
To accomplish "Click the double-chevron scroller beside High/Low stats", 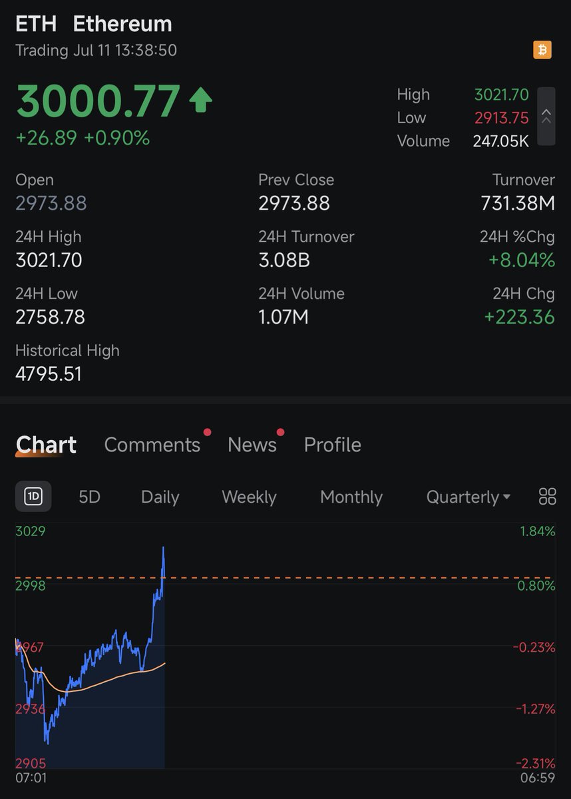I will pos(547,117).
